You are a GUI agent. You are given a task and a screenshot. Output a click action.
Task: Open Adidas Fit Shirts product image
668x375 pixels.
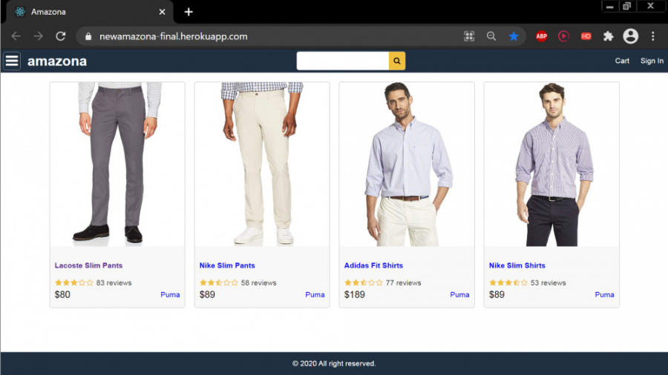tap(407, 164)
